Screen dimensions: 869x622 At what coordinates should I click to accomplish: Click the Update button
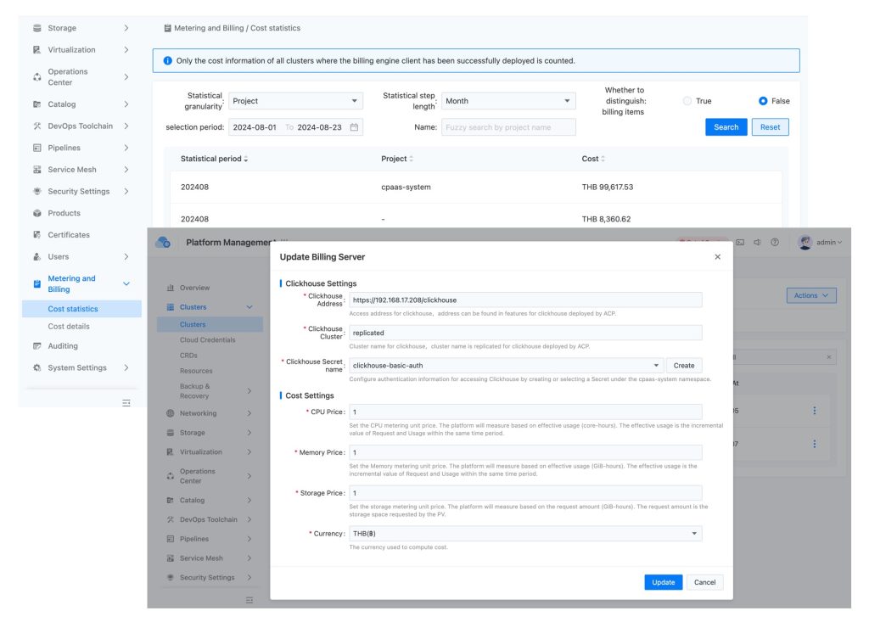tap(663, 582)
